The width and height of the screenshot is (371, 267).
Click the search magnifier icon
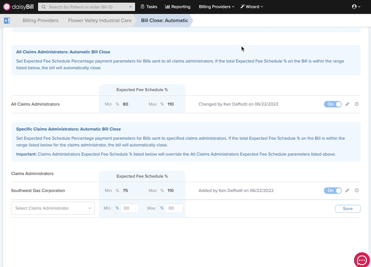[44, 7]
